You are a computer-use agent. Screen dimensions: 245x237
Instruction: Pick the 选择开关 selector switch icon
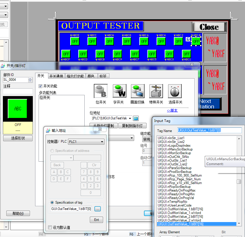(175, 91)
